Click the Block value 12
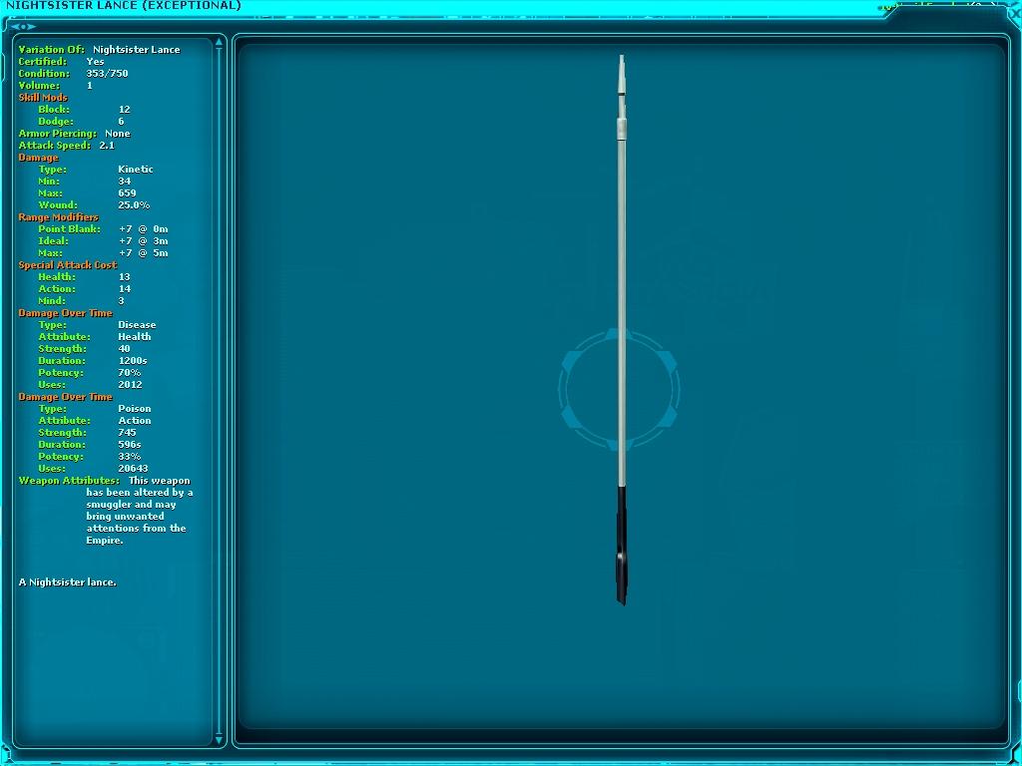The width and height of the screenshot is (1022, 766). (x=125, y=110)
